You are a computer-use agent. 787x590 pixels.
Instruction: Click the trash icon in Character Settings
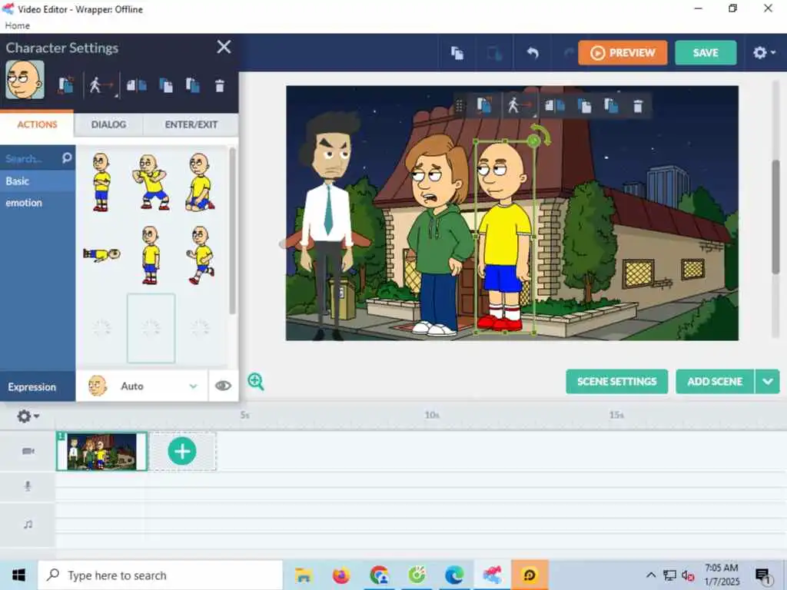[x=219, y=86]
